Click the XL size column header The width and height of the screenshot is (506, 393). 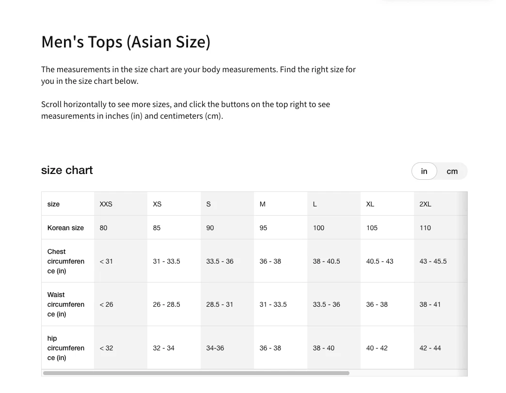370,204
